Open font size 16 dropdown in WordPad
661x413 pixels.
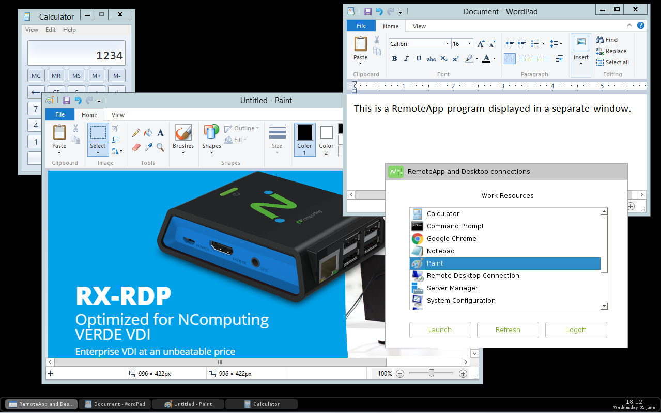click(469, 44)
